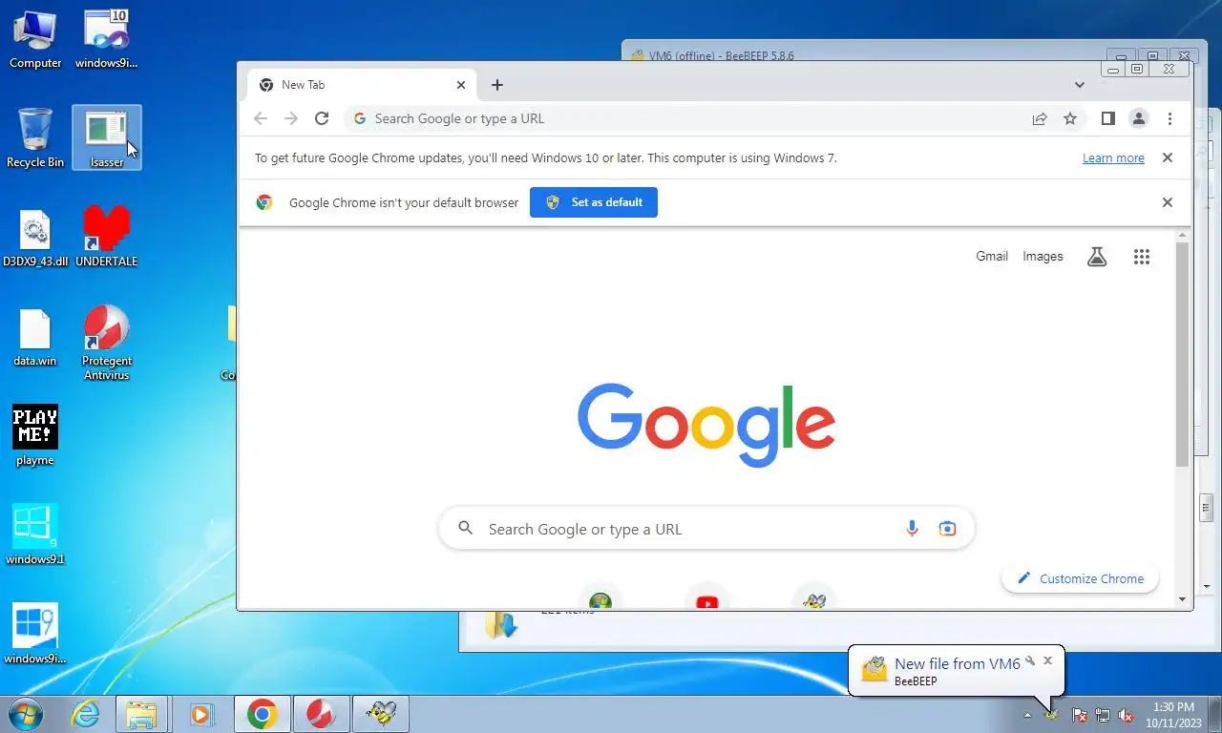The width and height of the screenshot is (1222, 733).
Task: Select the Recycle Bin desktop icon
Action: click(35, 138)
